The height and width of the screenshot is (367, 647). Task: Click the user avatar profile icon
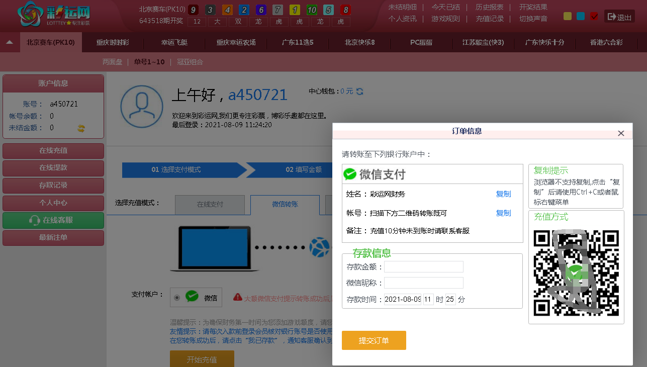(x=142, y=107)
